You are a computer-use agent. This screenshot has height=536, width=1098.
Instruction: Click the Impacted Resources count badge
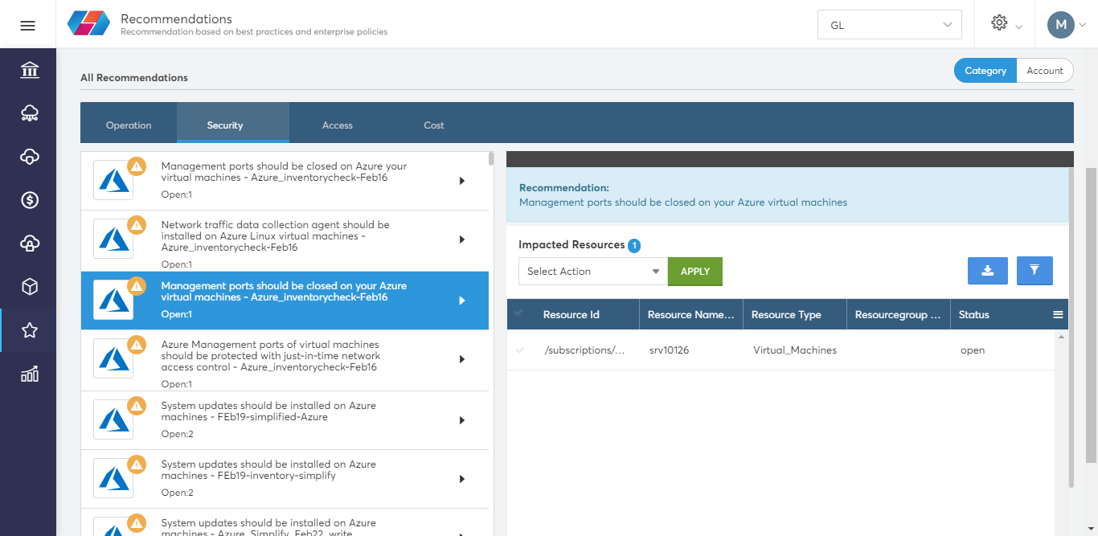tap(634, 245)
